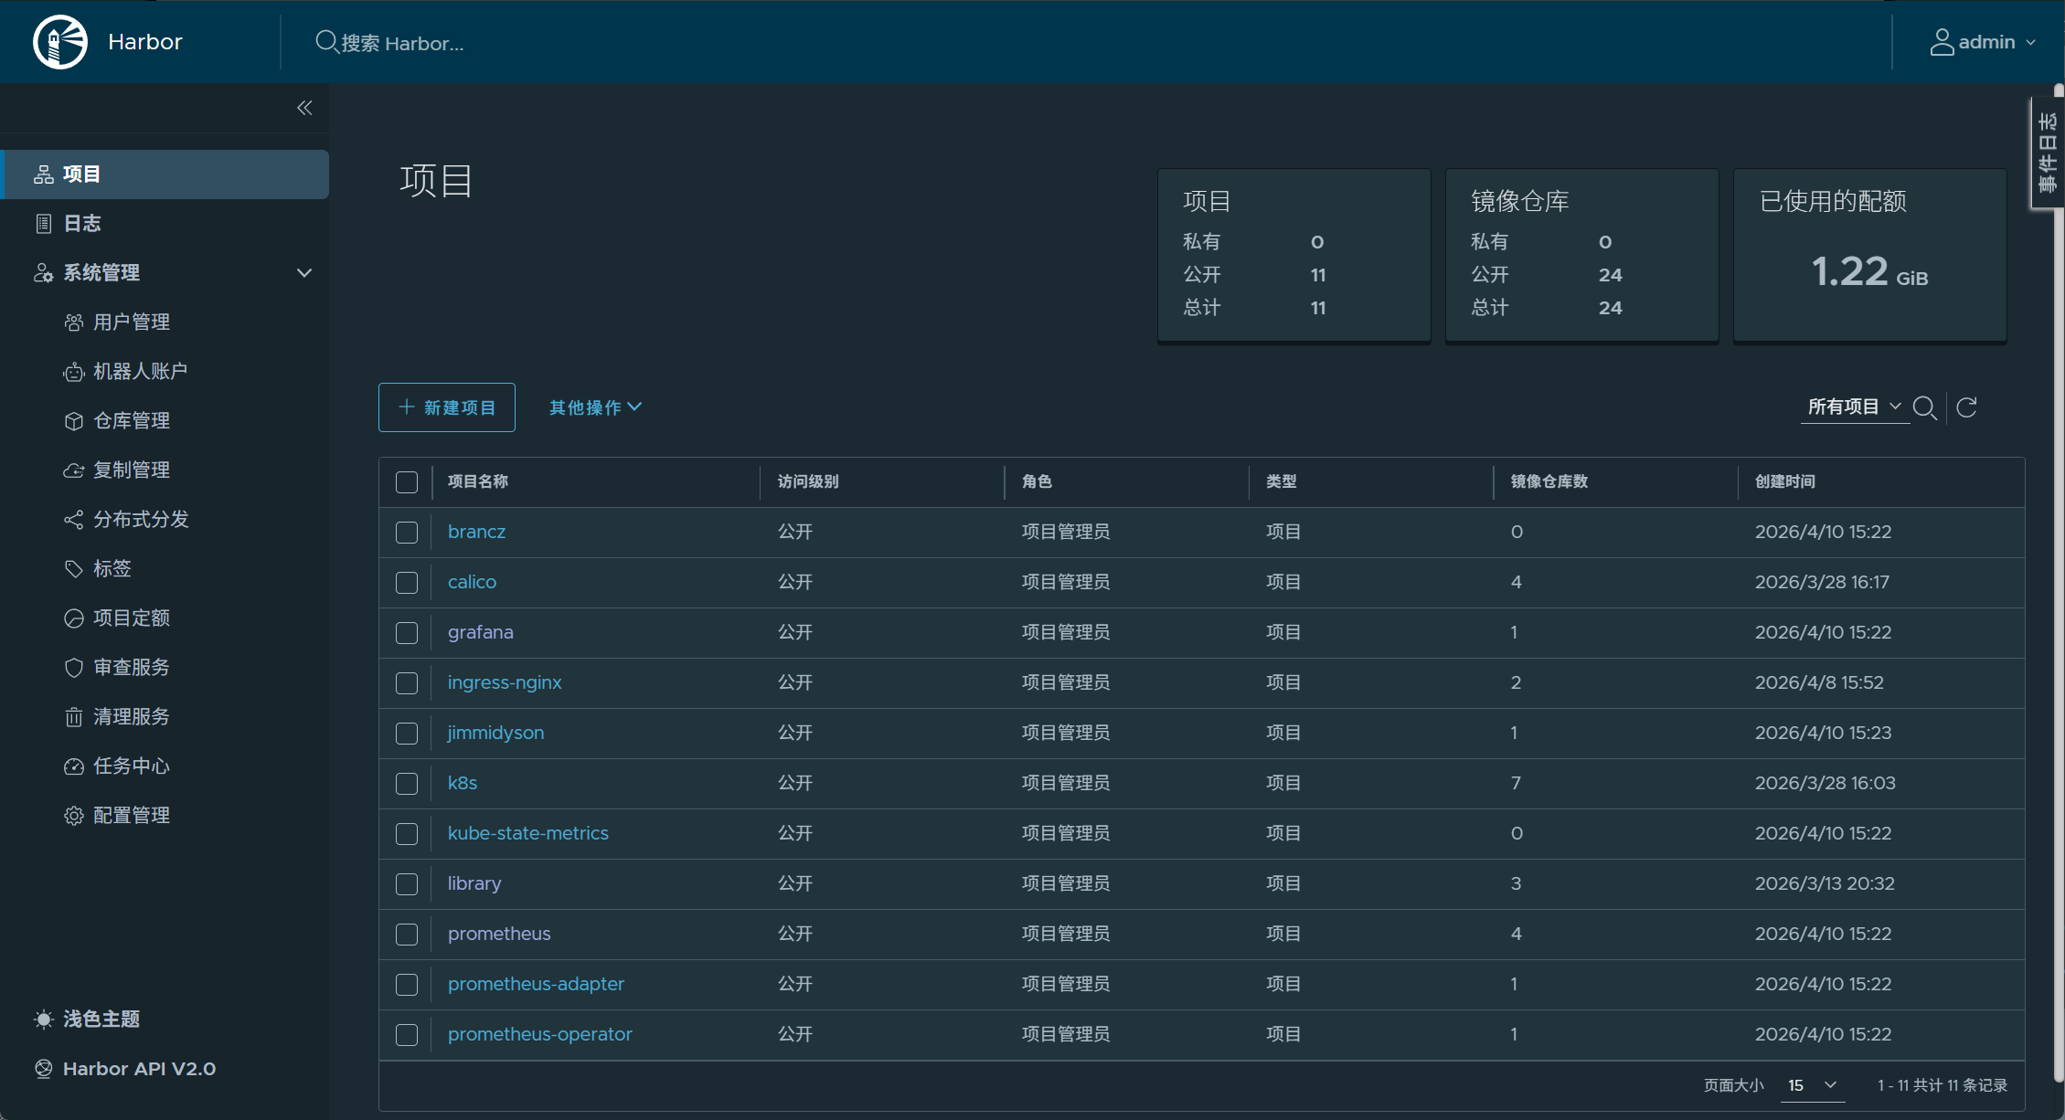The height and width of the screenshot is (1120, 2065).
Task: Click the 清理服务 trash icon
Action: (73, 717)
